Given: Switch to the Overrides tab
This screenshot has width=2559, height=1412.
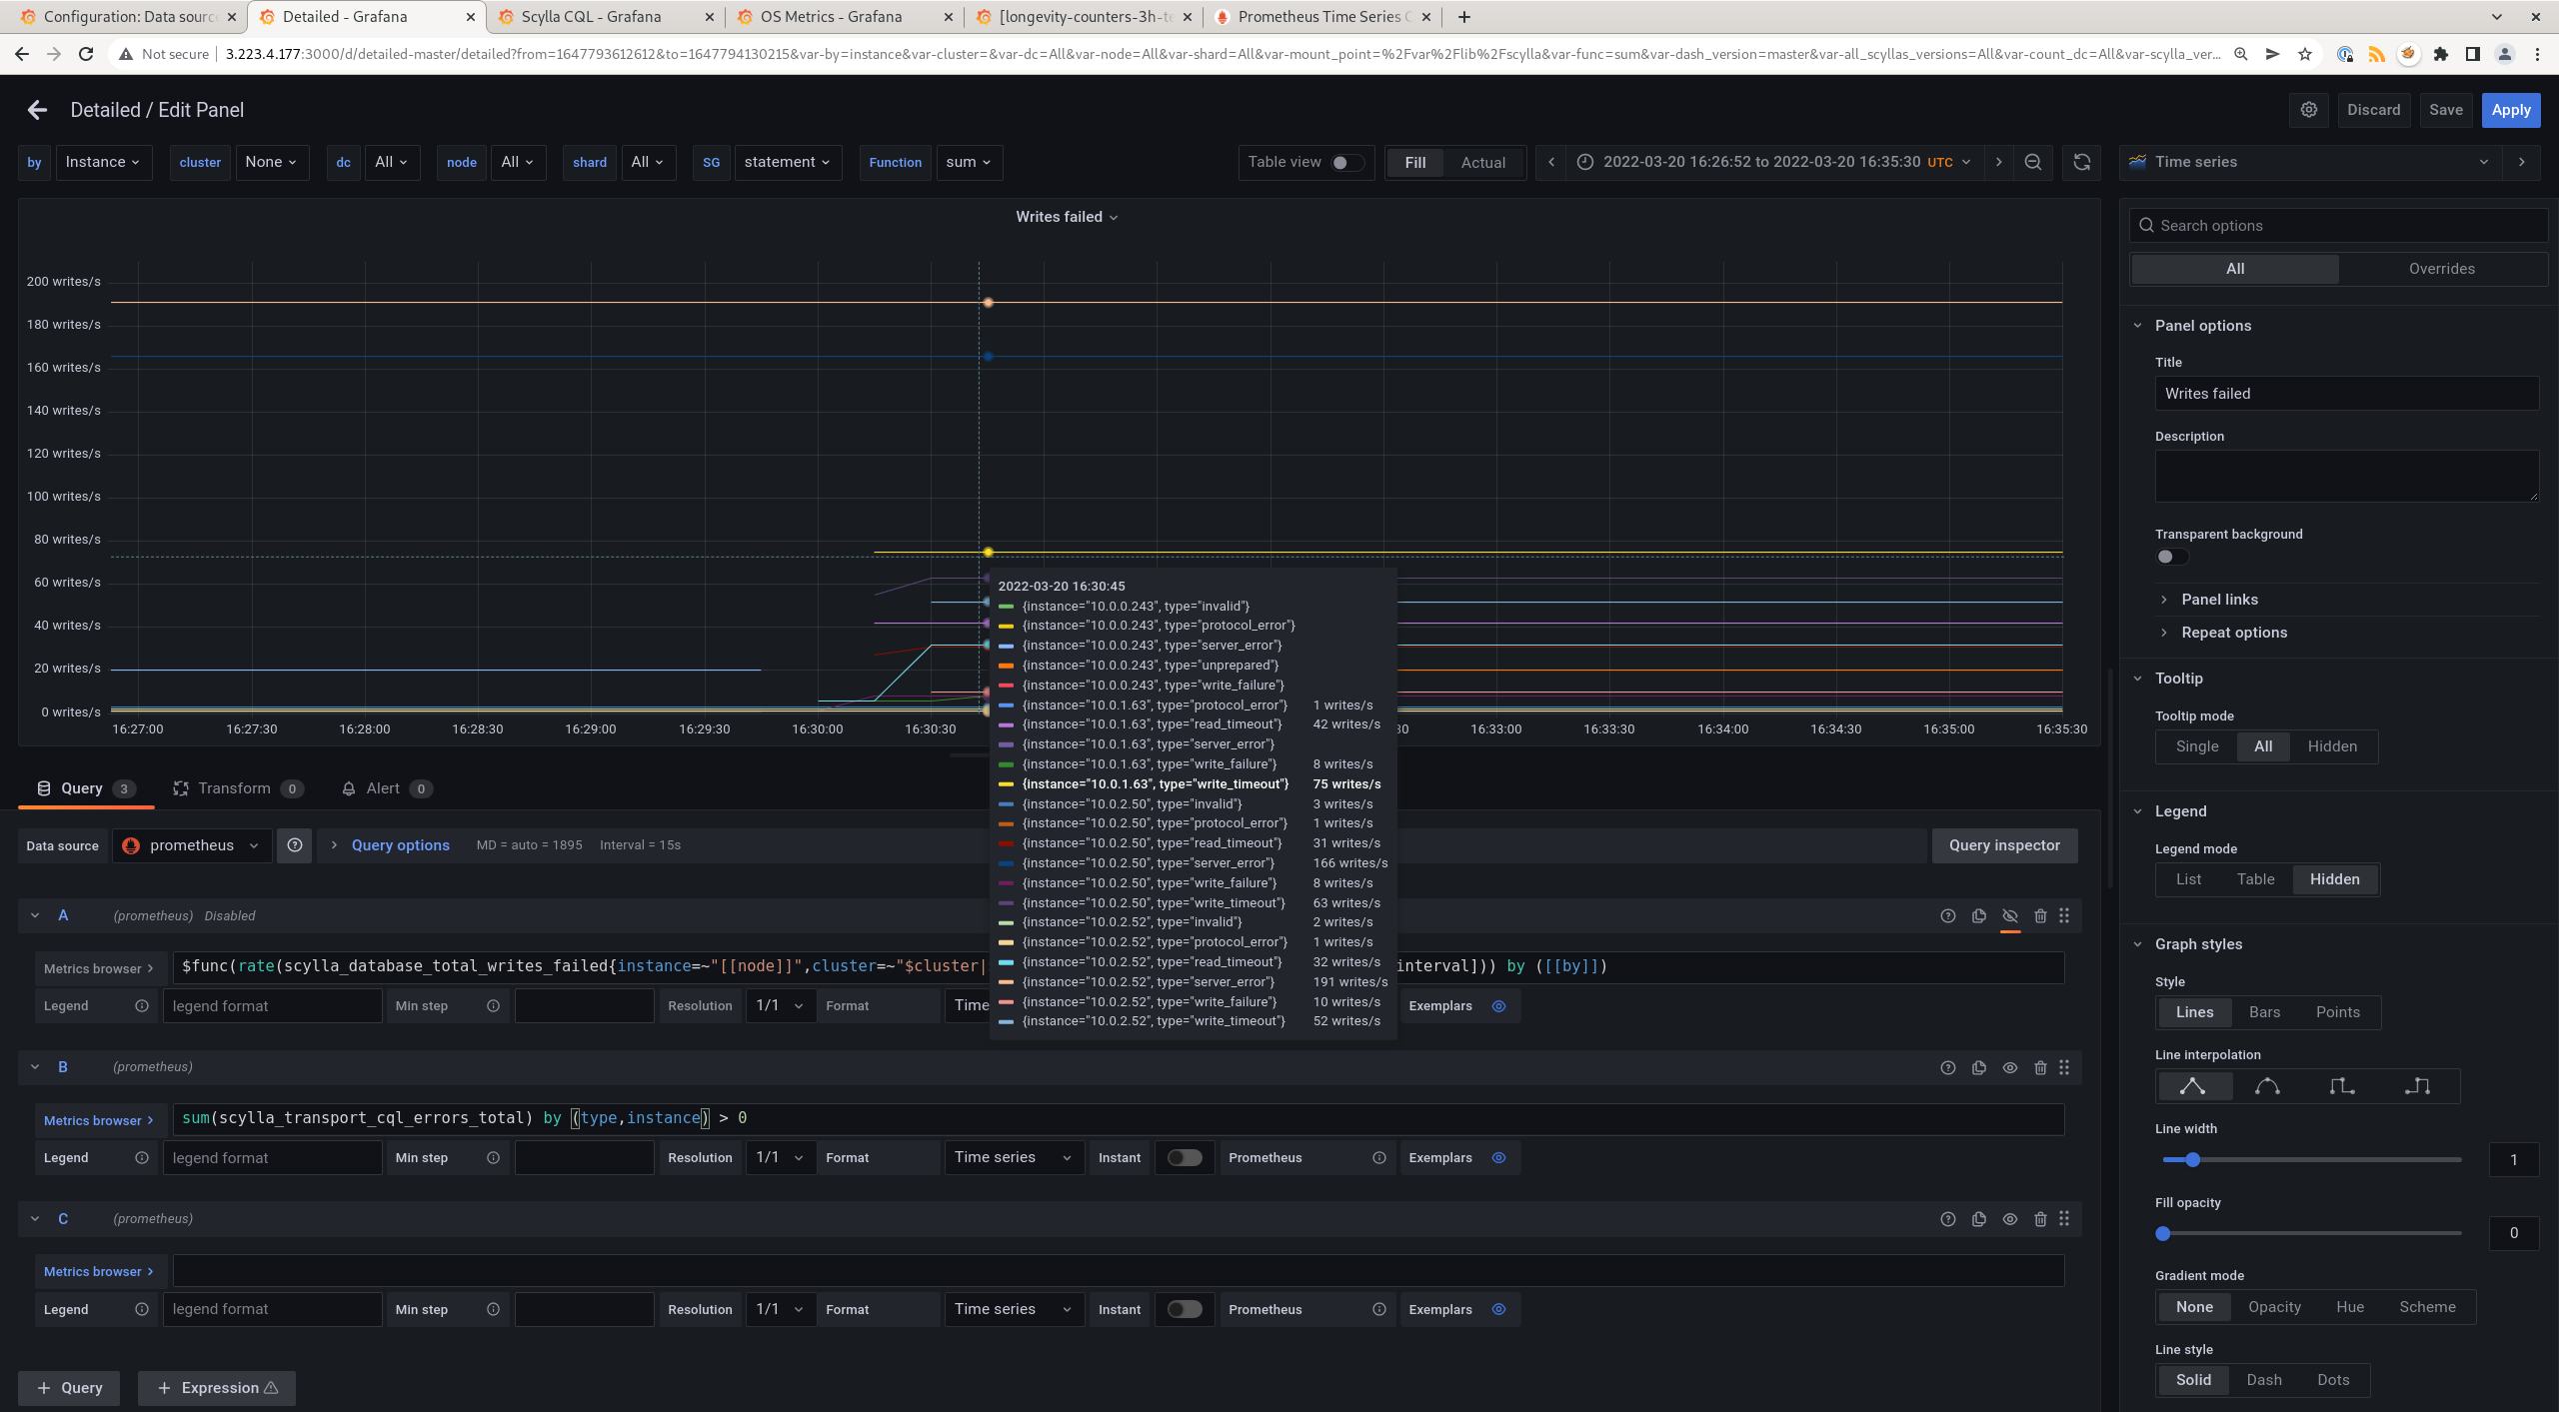Looking at the screenshot, I should click(2441, 269).
